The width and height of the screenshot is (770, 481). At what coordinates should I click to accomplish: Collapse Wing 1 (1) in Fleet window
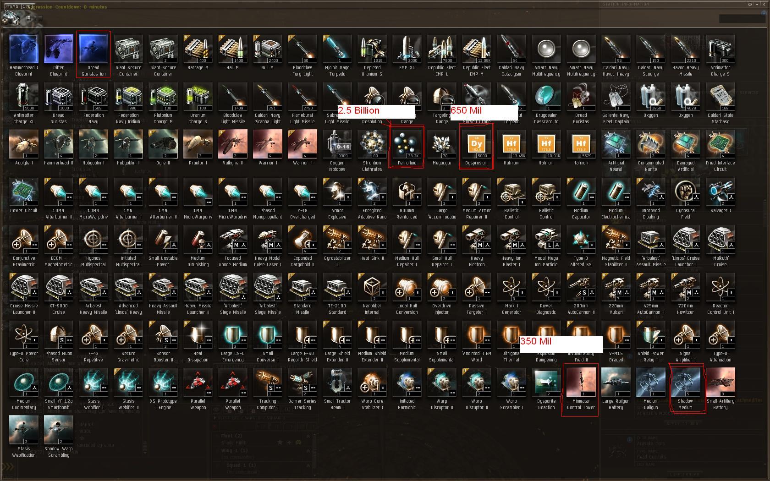click(308, 451)
